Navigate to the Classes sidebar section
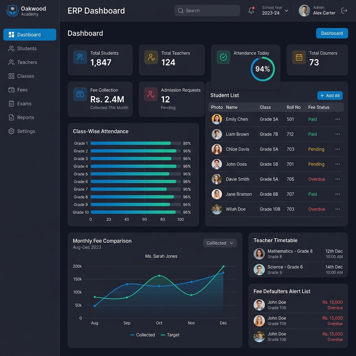Image resolution: width=356 pixels, height=356 pixels. click(30, 76)
